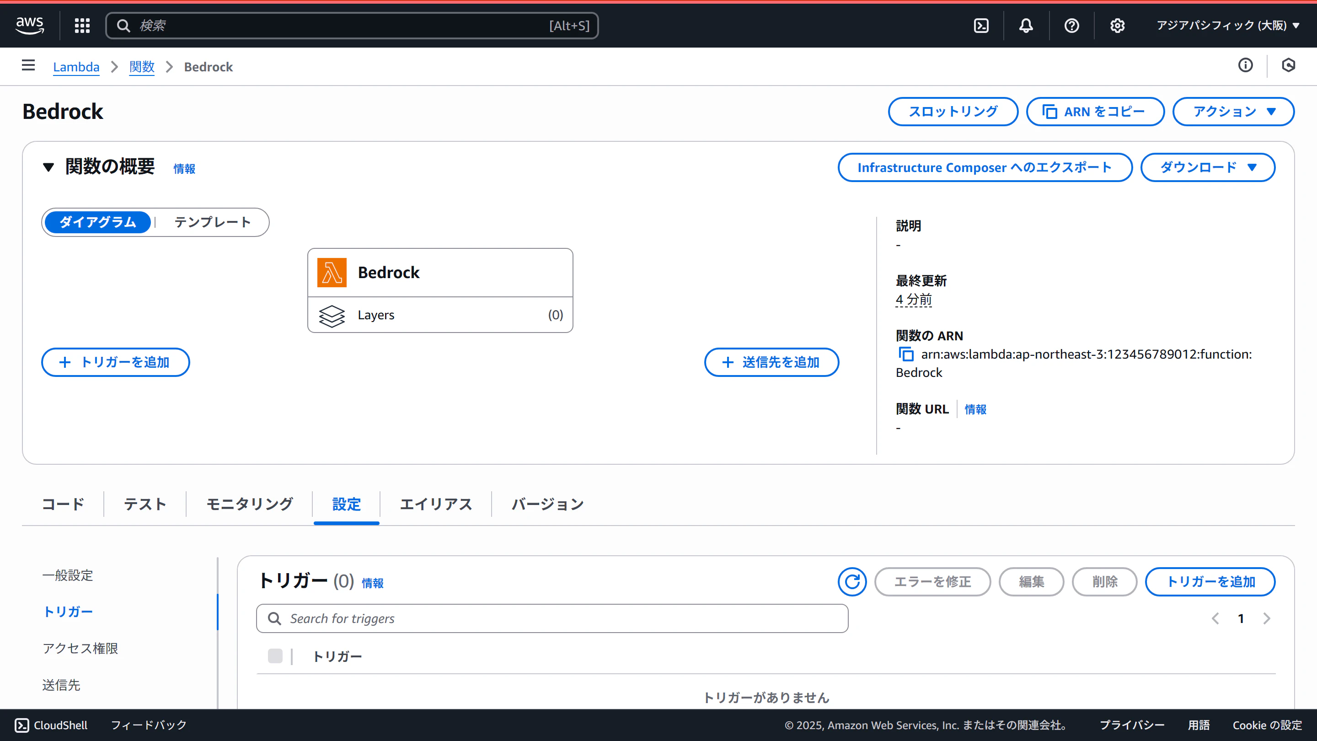Focus the Search for triggers field
This screenshot has width=1317, height=741.
point(552,618)
